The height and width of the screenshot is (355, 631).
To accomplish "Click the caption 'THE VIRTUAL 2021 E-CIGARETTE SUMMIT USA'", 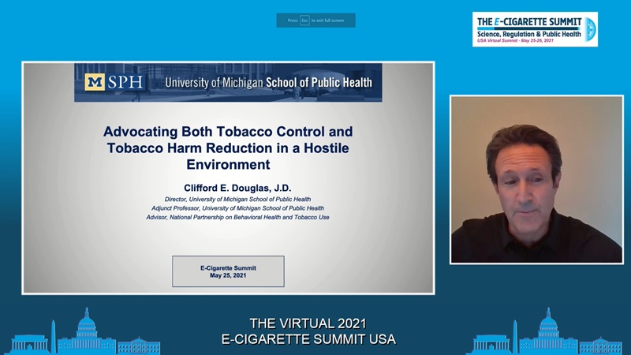I will 308,331.
